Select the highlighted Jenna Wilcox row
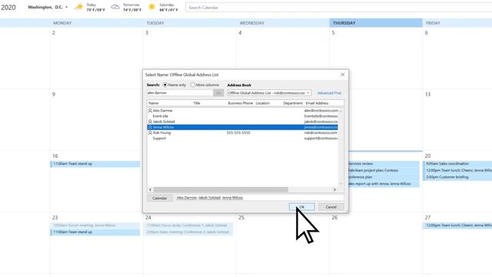 (243, 127)
